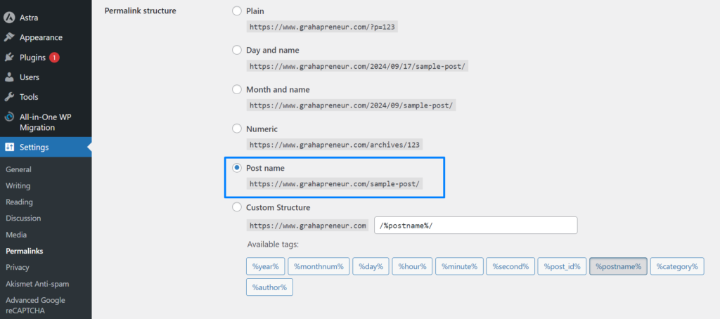This screenshot has height=319, width=720.
Task: Insert the %year% tag
Action: coord(265,266)
